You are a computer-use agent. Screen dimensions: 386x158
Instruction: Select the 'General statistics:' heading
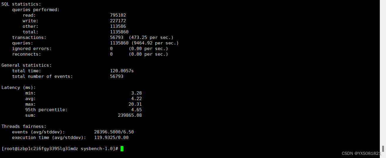click(x=26, y=65)
